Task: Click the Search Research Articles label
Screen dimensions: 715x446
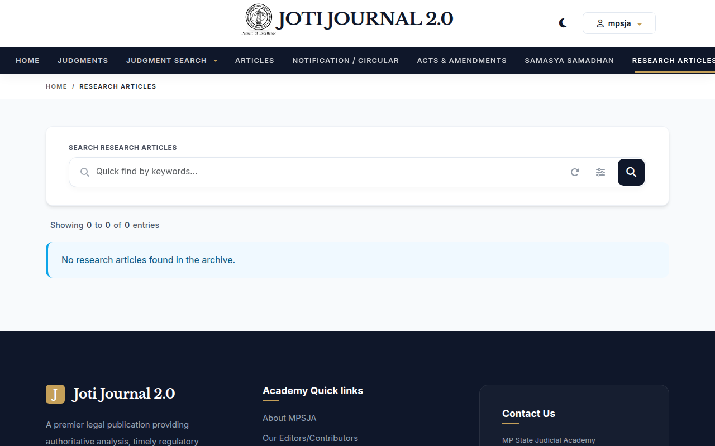Action: pyautogui.click(x=123, y=148)
